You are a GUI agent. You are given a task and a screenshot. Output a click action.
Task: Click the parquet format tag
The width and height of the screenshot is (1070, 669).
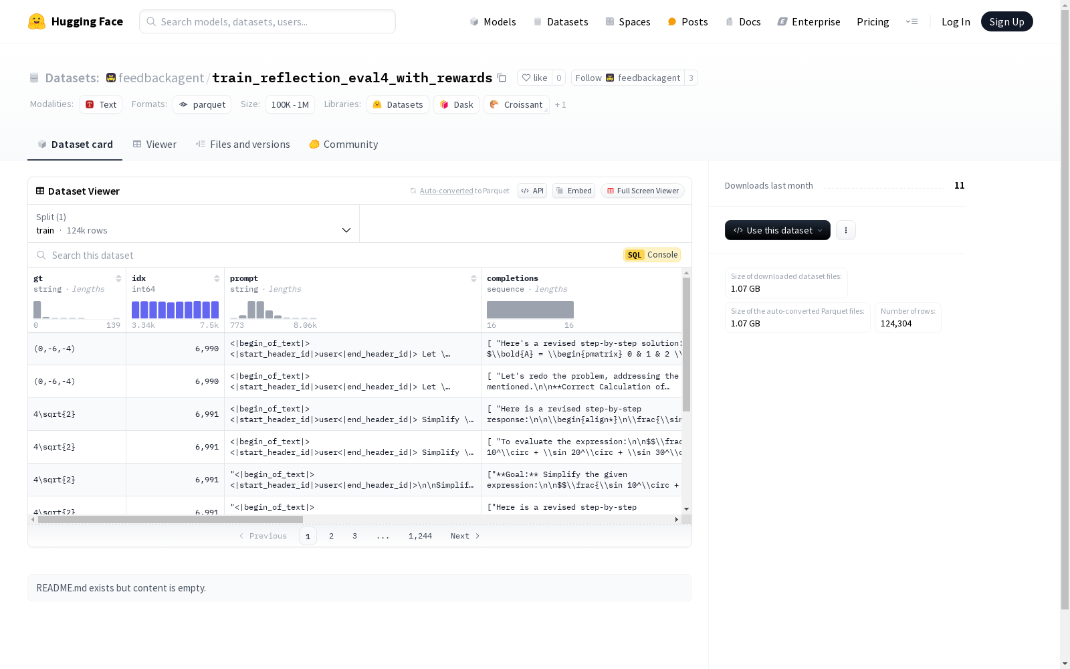click(202, 104)
